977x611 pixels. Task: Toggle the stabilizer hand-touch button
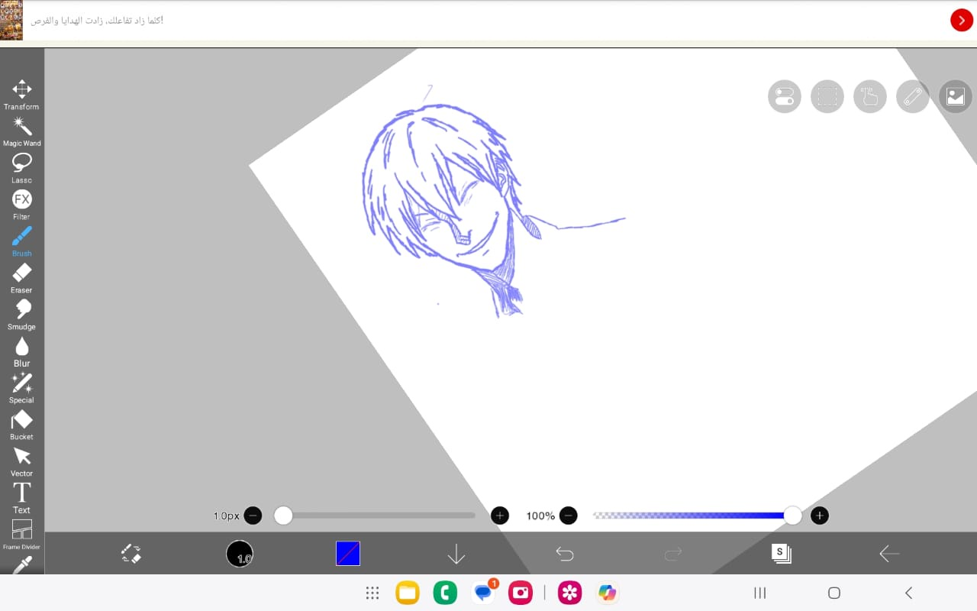click(x=870, y=97)
